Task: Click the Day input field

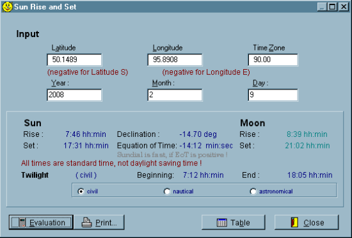Action: click(x=273, y=95)
